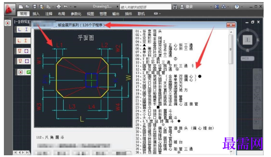This screenshot has height=157, width=271.
Task: Click the ribbon panel display toggle icon
Action: (156, 14)
